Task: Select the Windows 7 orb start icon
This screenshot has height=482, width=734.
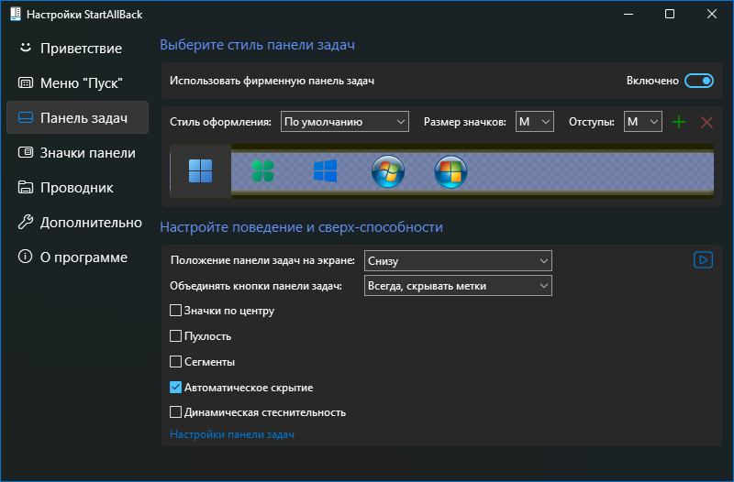Action: point(388,171)
